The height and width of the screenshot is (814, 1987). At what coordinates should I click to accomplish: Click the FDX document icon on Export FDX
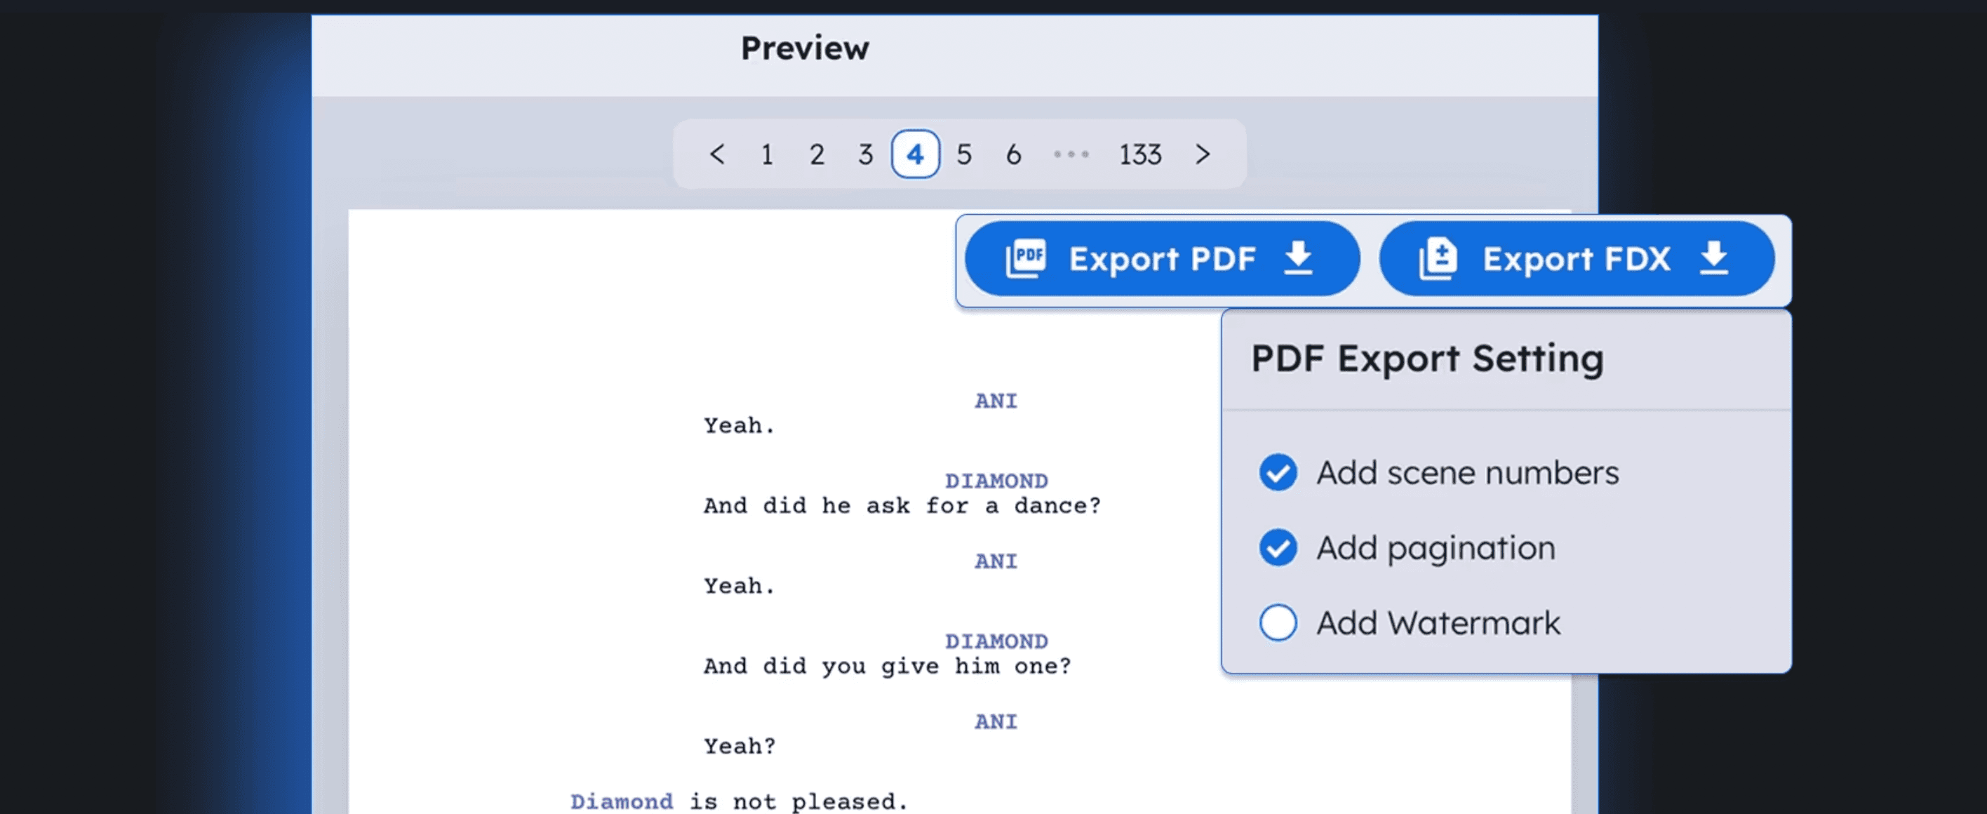(1440, 258)
